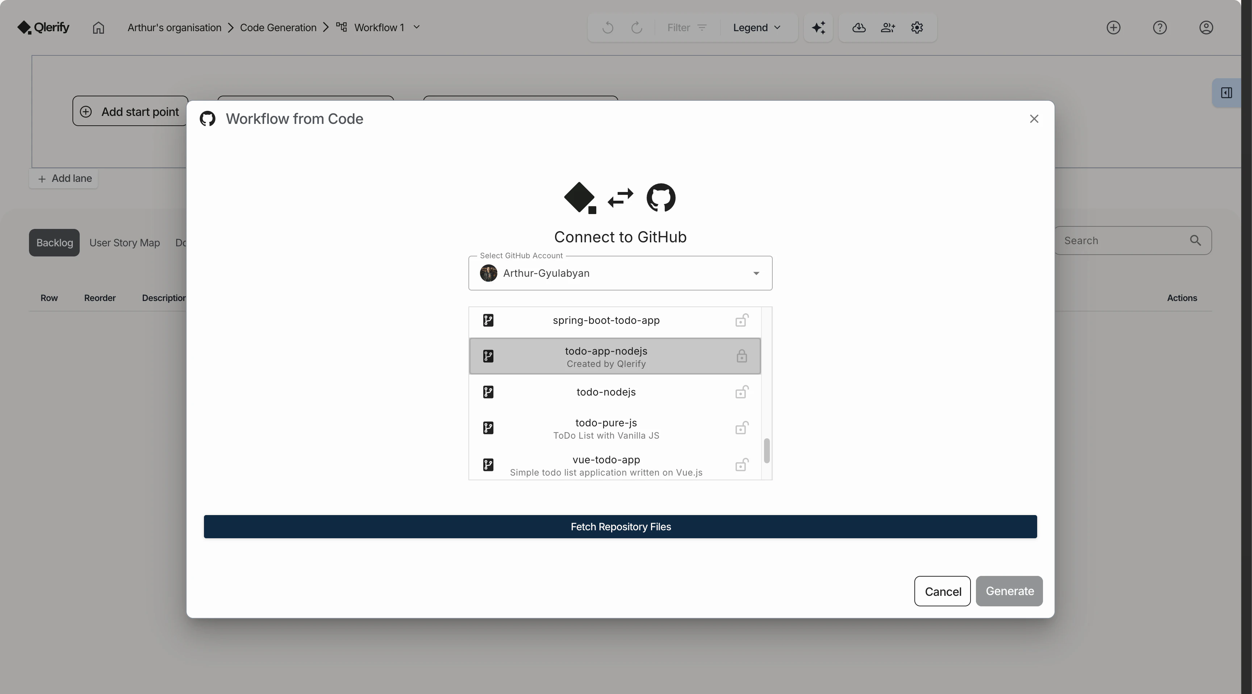
Task: Click the cloud export icon
Action: [x=858, y=28]
